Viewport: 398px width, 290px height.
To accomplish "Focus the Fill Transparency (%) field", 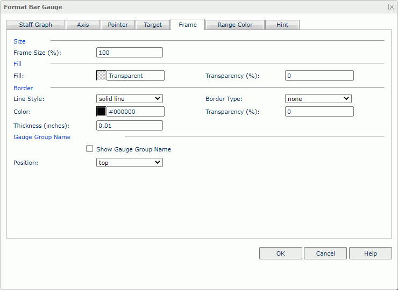I will 319,76.
